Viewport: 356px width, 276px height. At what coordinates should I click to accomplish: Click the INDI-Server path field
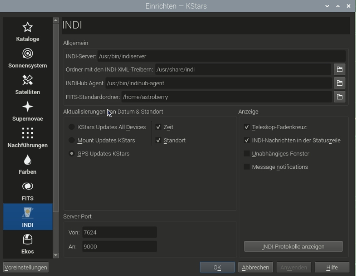pyautogui.click(x=222, y=56)
